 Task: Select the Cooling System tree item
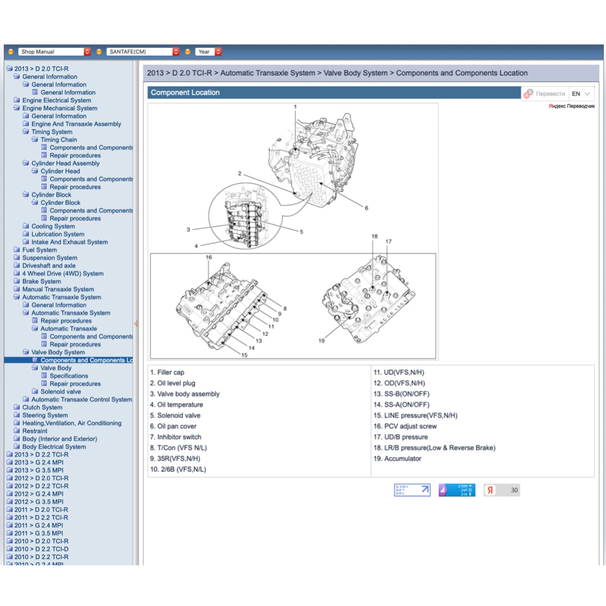[53, 226]
